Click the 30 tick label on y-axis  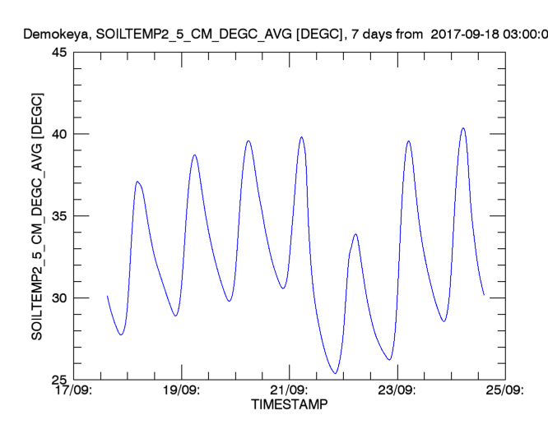pyautogui.click(x=59, y=297)
